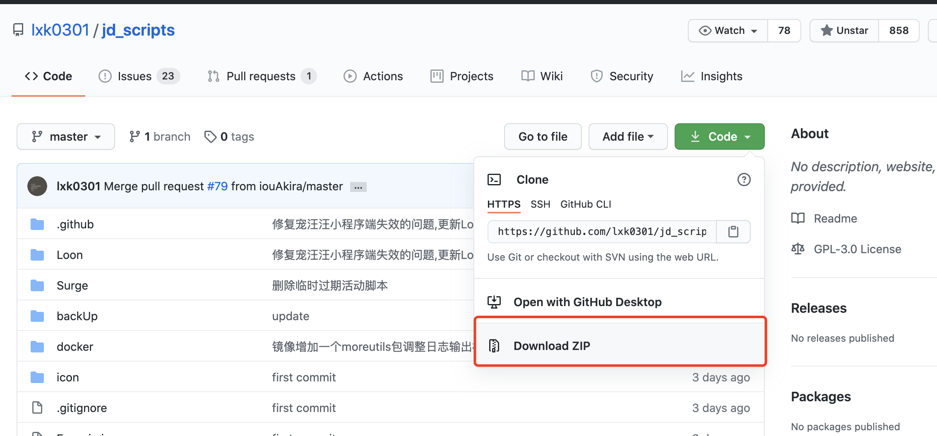Click the Clone help question mark icon

(744, 180)
